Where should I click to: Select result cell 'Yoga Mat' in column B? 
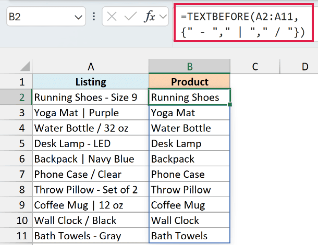point(189,113)
